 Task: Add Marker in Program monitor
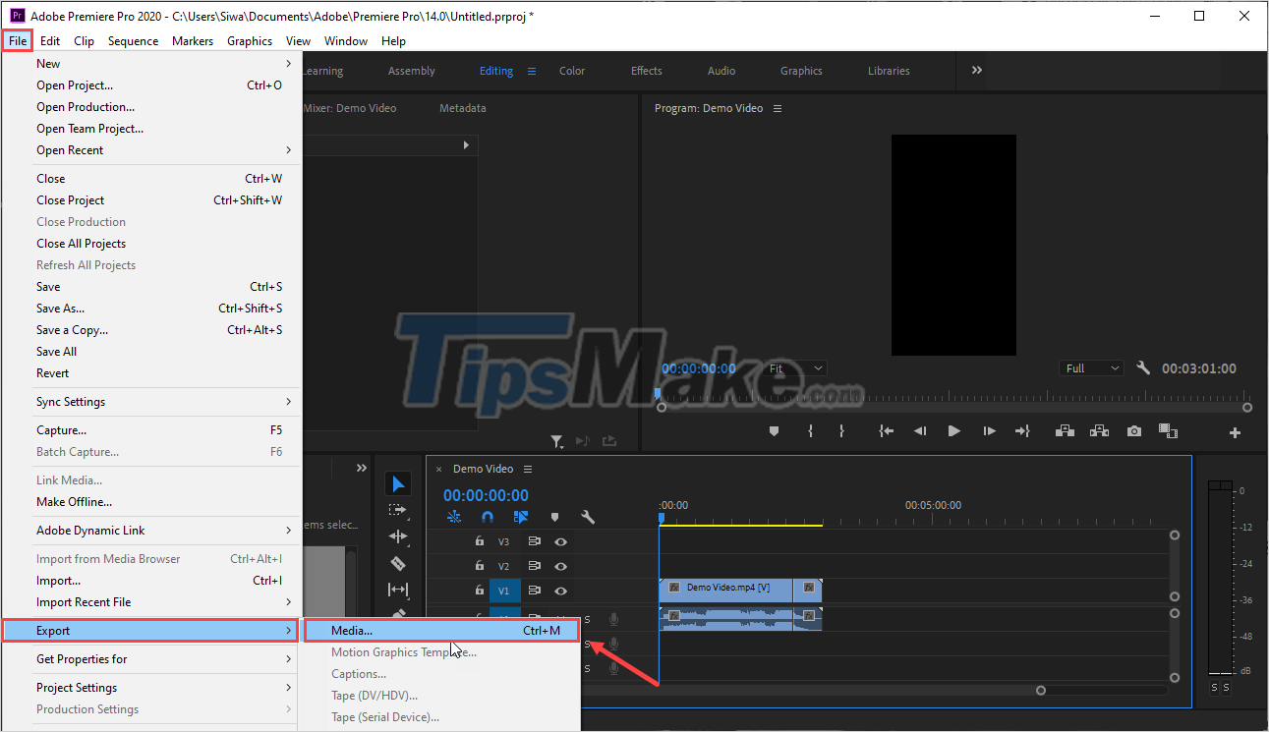774,431
